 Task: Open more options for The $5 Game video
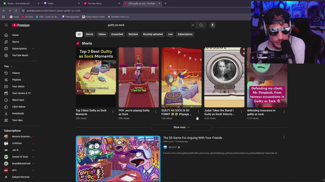click(284, 137)
